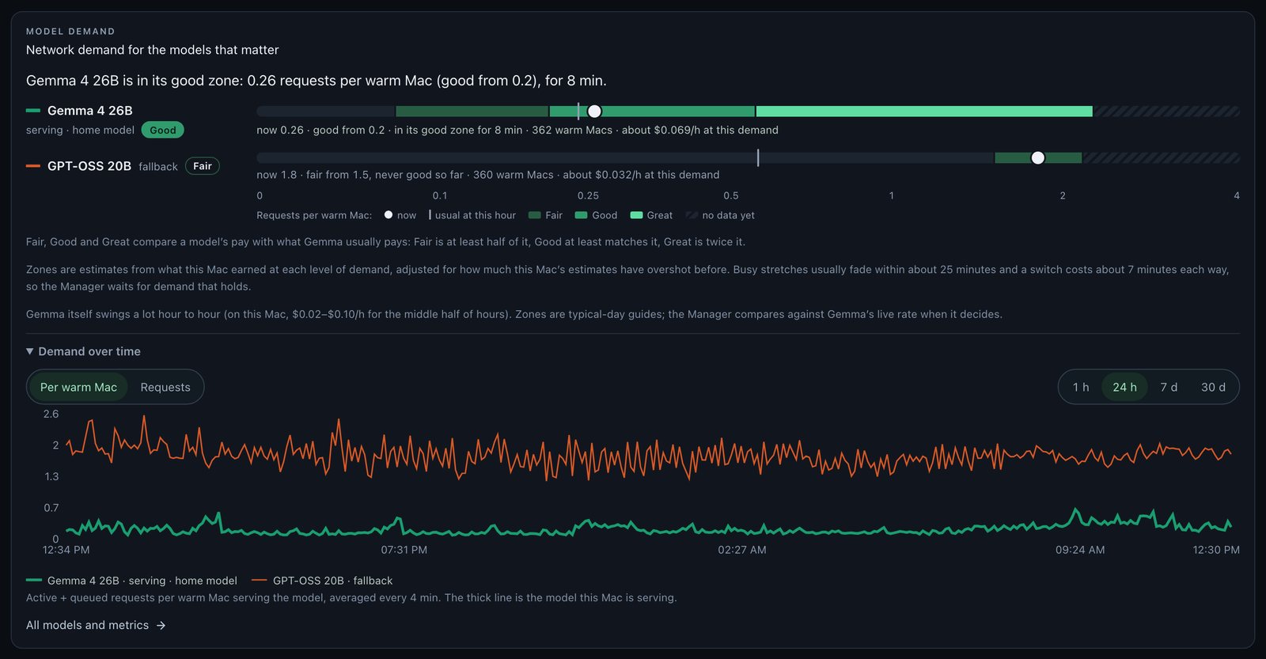
Task: Click the GPT-OSS 20B model name
Action: click(x=89, y=166)
